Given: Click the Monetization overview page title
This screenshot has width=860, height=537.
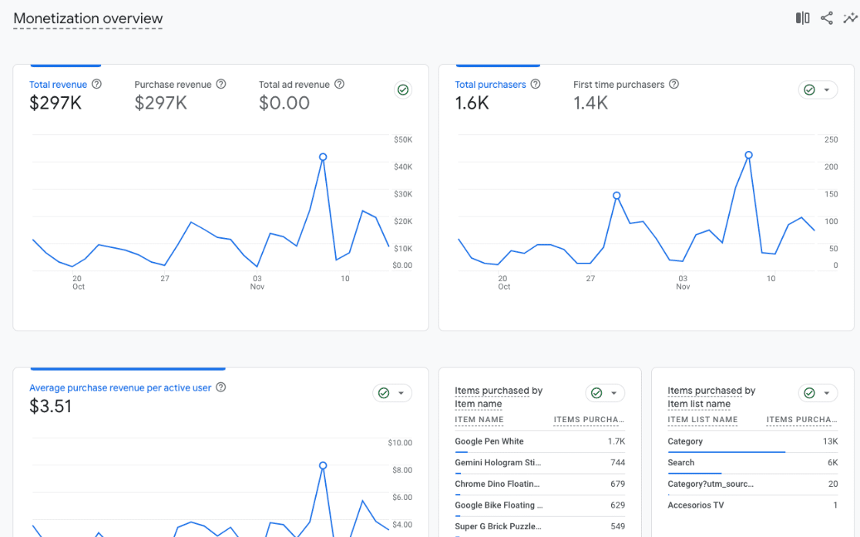Looking at the screenshot, I should 88,18.
